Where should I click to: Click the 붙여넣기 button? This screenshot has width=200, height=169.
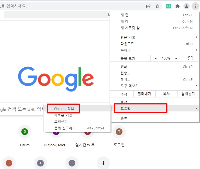tap(188, 94)
